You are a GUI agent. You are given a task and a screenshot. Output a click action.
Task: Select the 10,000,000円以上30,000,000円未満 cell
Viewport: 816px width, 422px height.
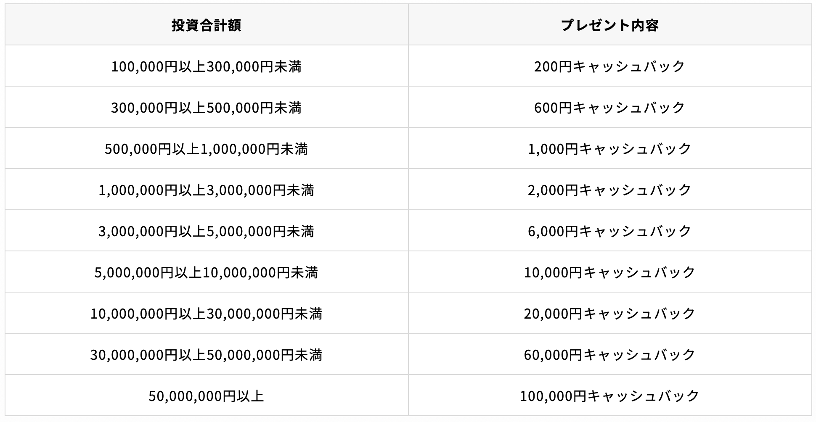click(x=207, y=313)
